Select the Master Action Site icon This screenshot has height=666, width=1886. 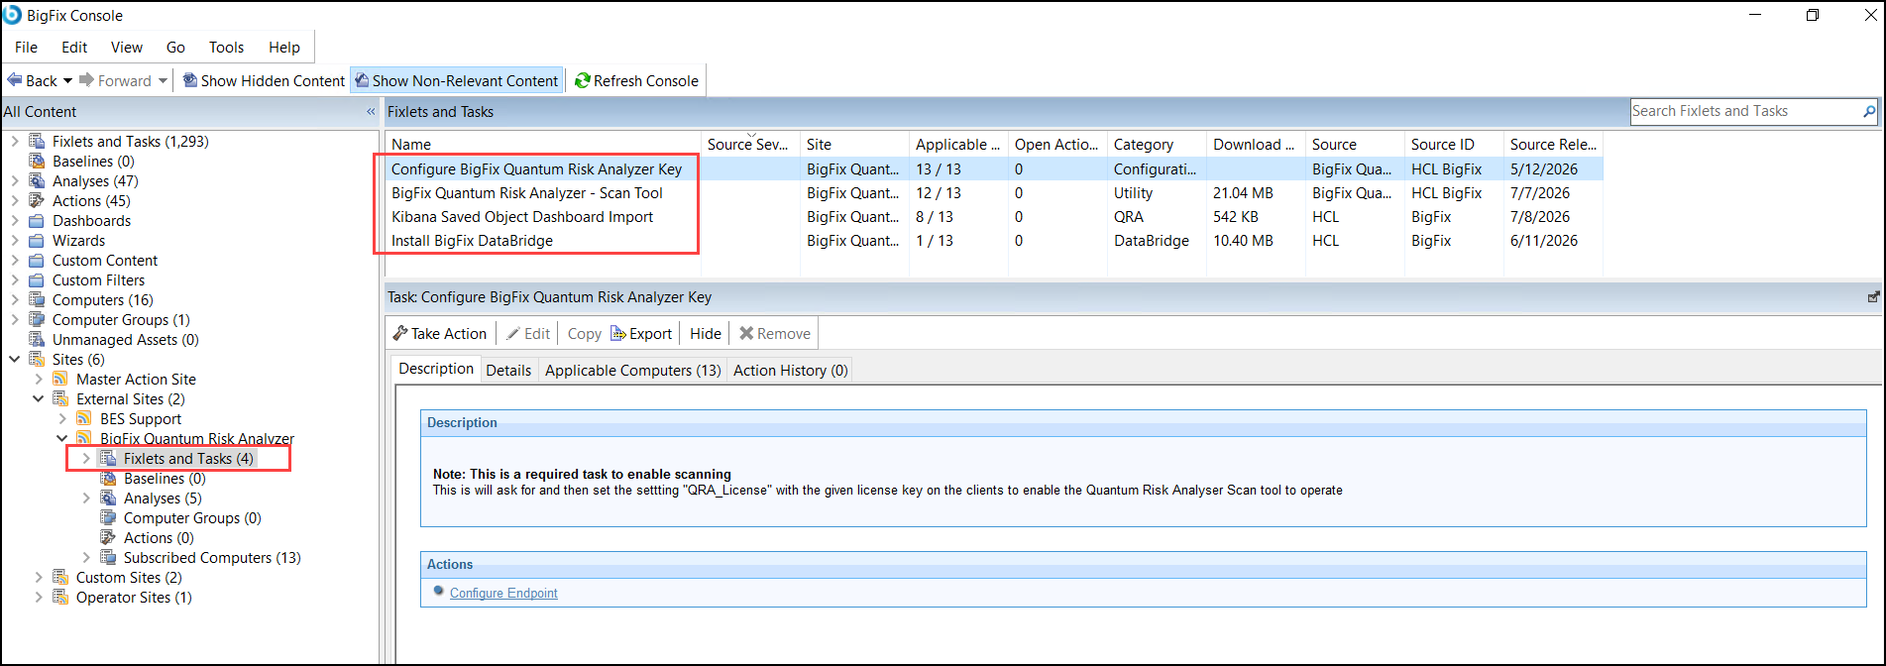tap(60, 379)
